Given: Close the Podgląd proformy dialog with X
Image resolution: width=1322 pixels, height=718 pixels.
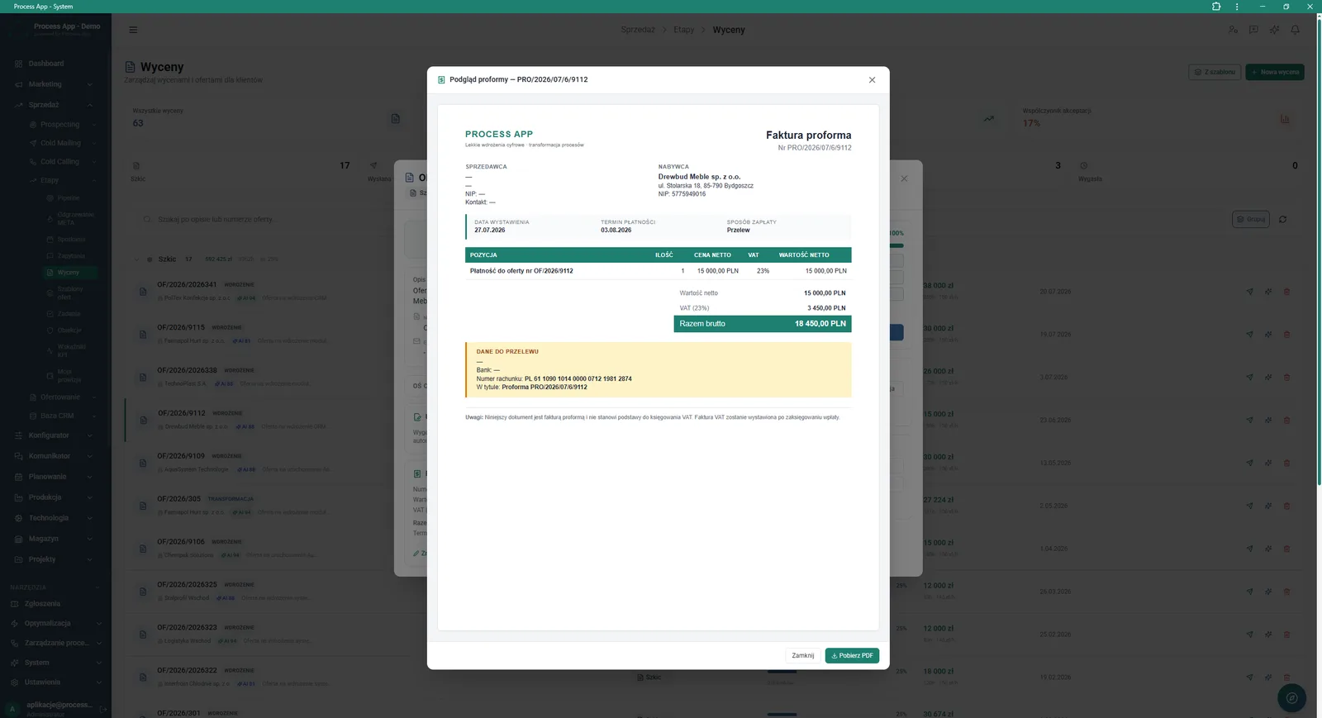Looking at the screenshot, I should [872, 80].
